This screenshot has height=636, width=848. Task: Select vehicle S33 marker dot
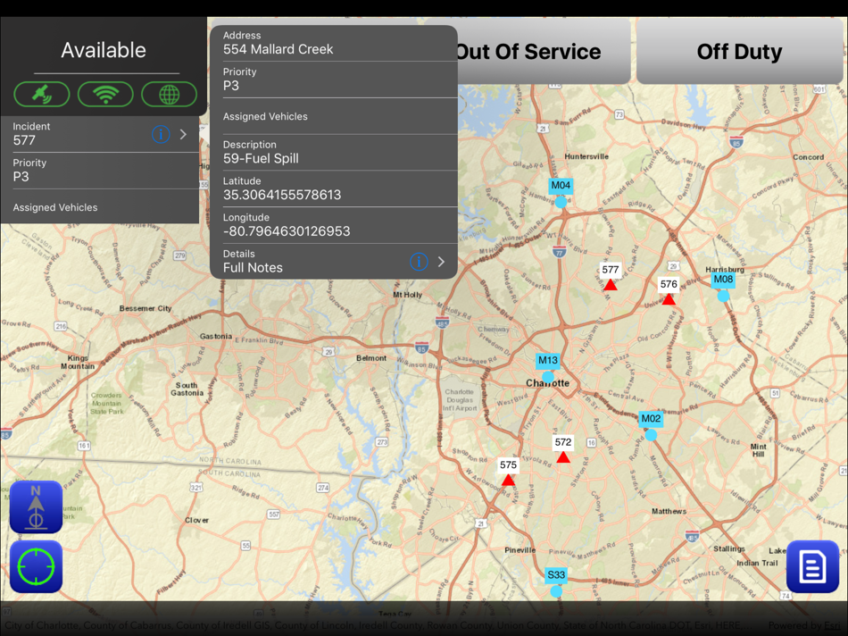point(556,591)
